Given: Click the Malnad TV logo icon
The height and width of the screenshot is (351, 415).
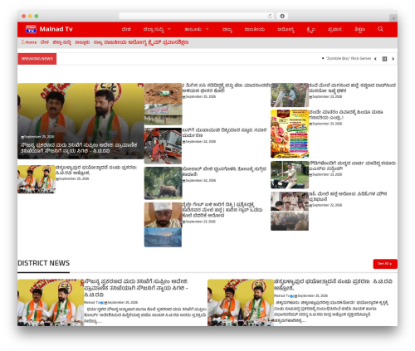Looking at the screenshot, I should tap(31, 29).
